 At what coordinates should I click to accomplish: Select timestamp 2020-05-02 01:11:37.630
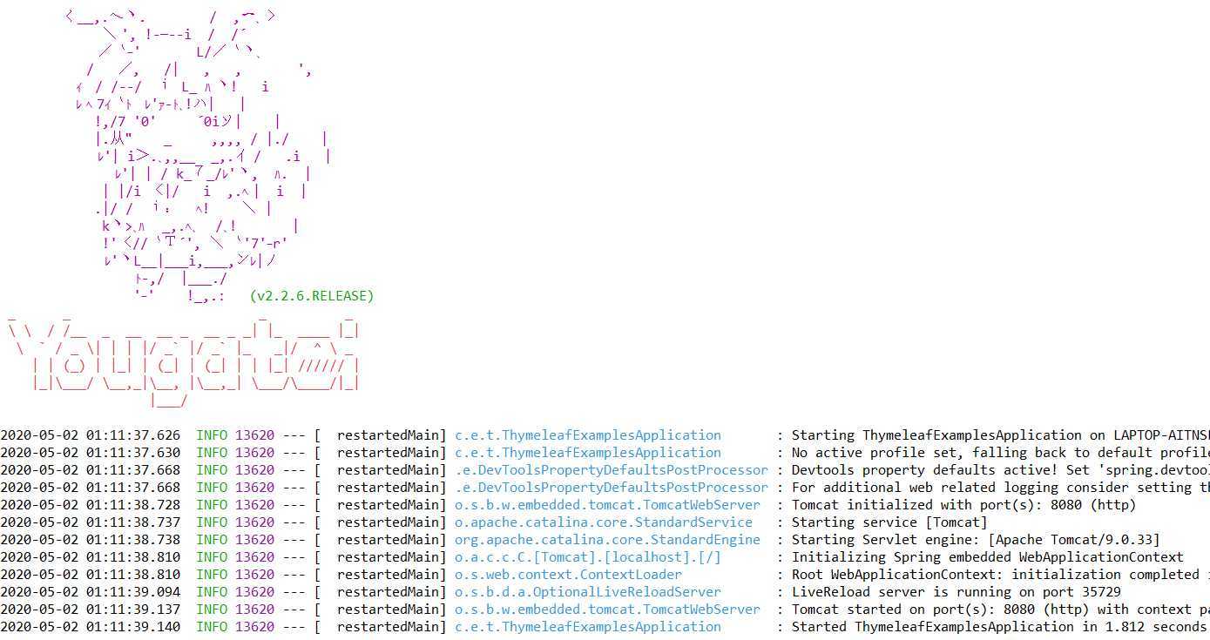click(x=91, y=453)
